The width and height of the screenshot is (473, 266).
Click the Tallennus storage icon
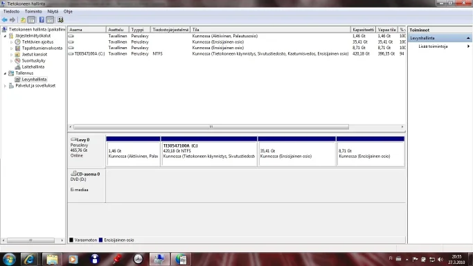pyautogui.click(x=11, y=73)
